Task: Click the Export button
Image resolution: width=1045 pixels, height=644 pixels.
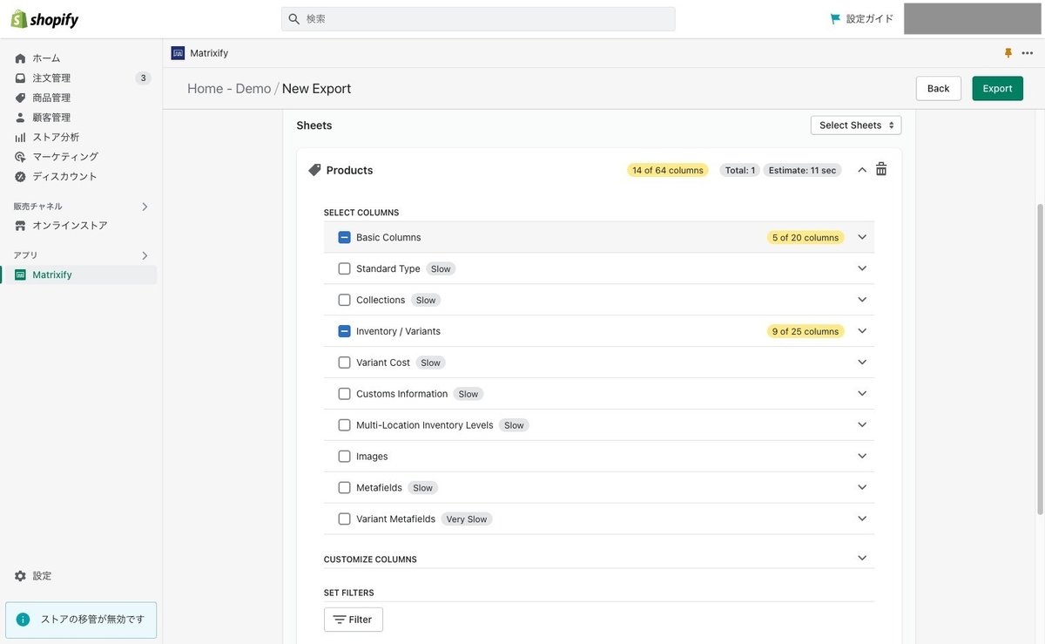Action: click(997, 87)
